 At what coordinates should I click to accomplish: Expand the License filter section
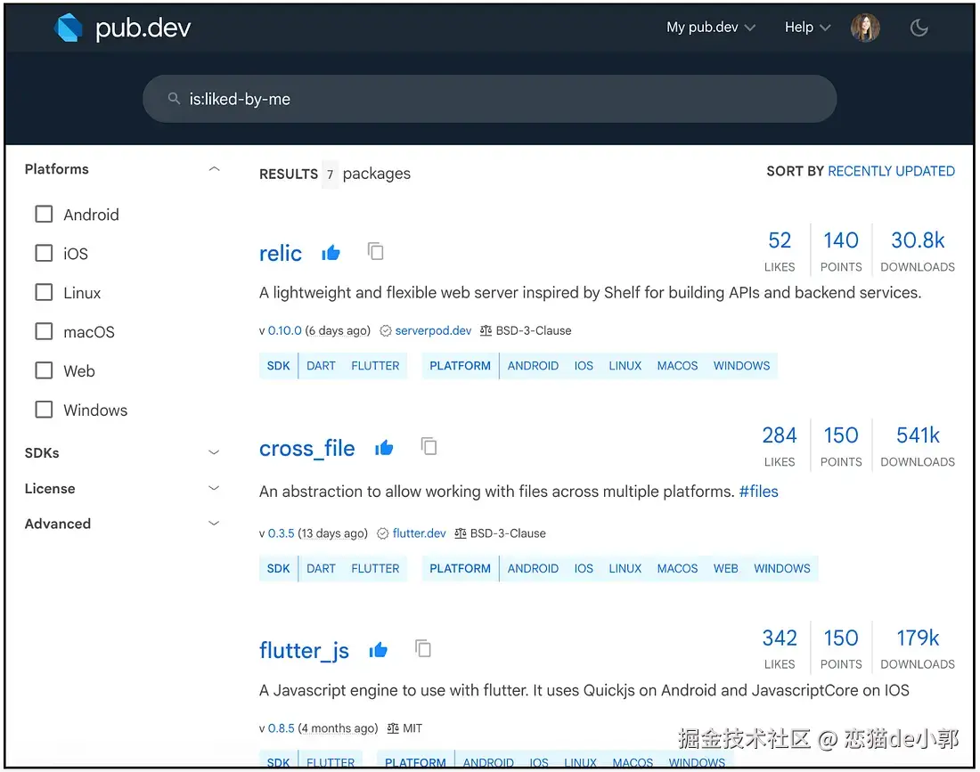point(214,488)
